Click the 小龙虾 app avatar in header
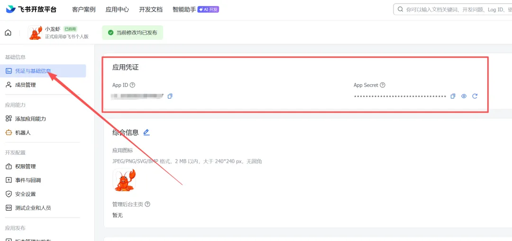Screen dimensions: 512x241 coord(36,33)
